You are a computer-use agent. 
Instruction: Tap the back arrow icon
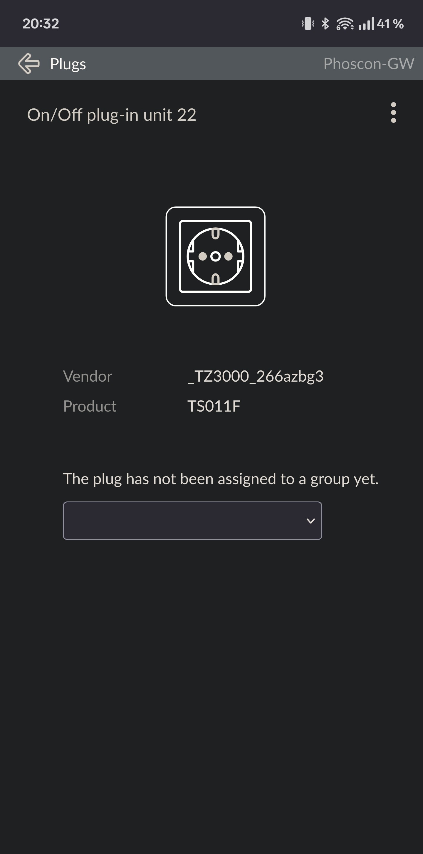[29, 63]
